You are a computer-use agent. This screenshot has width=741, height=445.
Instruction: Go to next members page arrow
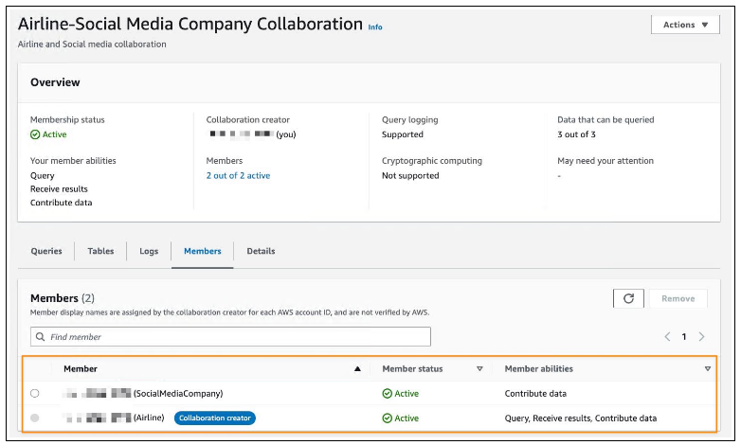point(701,337)
